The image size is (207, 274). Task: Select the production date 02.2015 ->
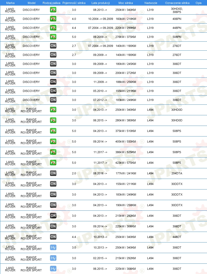100,258
